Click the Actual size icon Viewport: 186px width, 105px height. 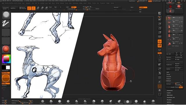(x=160, y=29)
